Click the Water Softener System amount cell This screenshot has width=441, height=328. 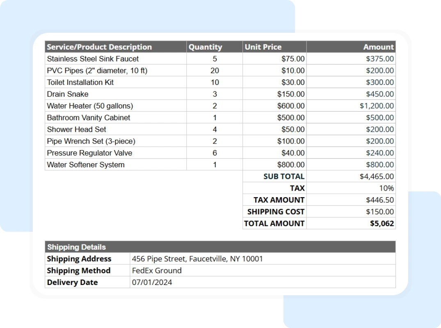[x=383, y=164]
